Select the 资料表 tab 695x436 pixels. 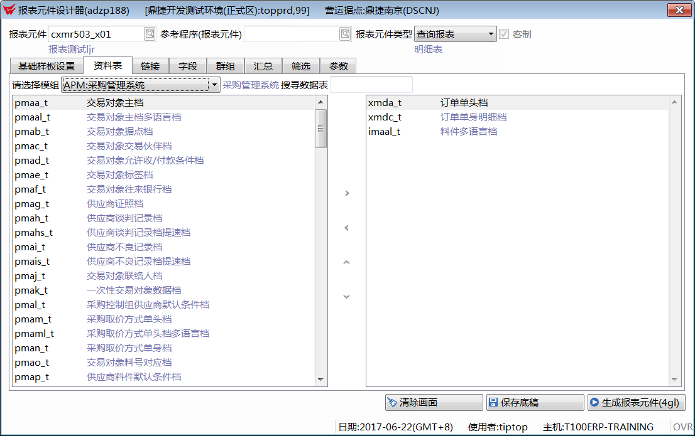(107, 65)
